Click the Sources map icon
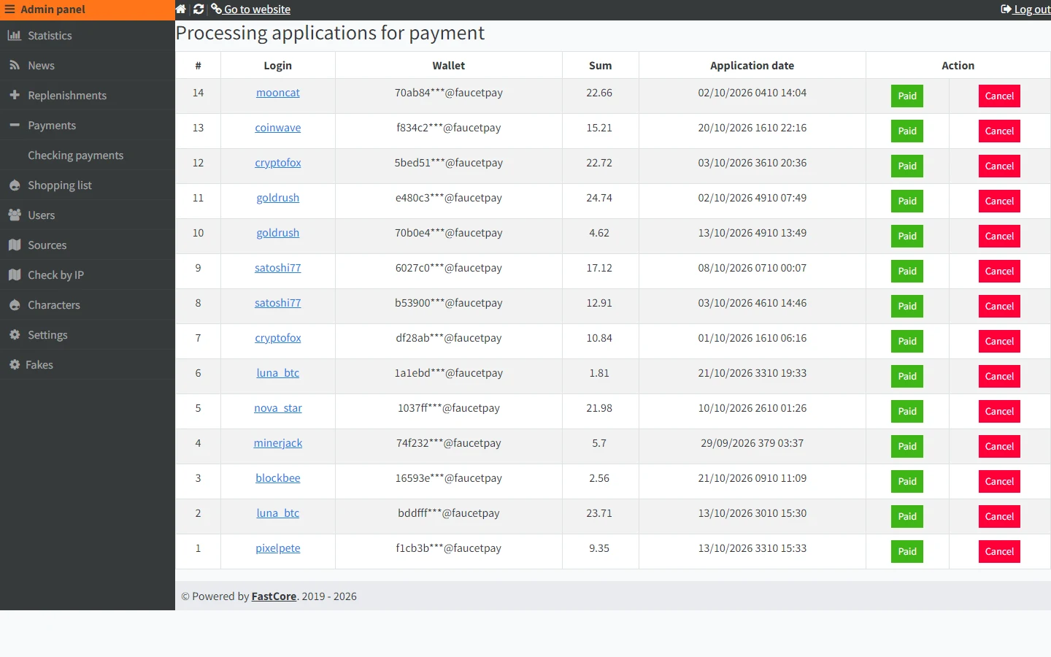Viewport: 1051px width, 657px height. pyautogui.click(x=15, y=245)
